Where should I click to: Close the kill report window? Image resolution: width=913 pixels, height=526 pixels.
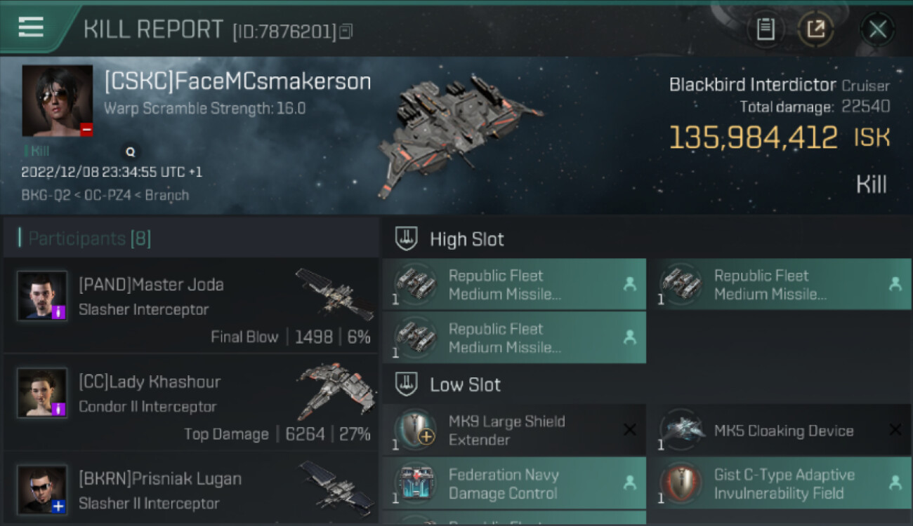tap(877, 29)
